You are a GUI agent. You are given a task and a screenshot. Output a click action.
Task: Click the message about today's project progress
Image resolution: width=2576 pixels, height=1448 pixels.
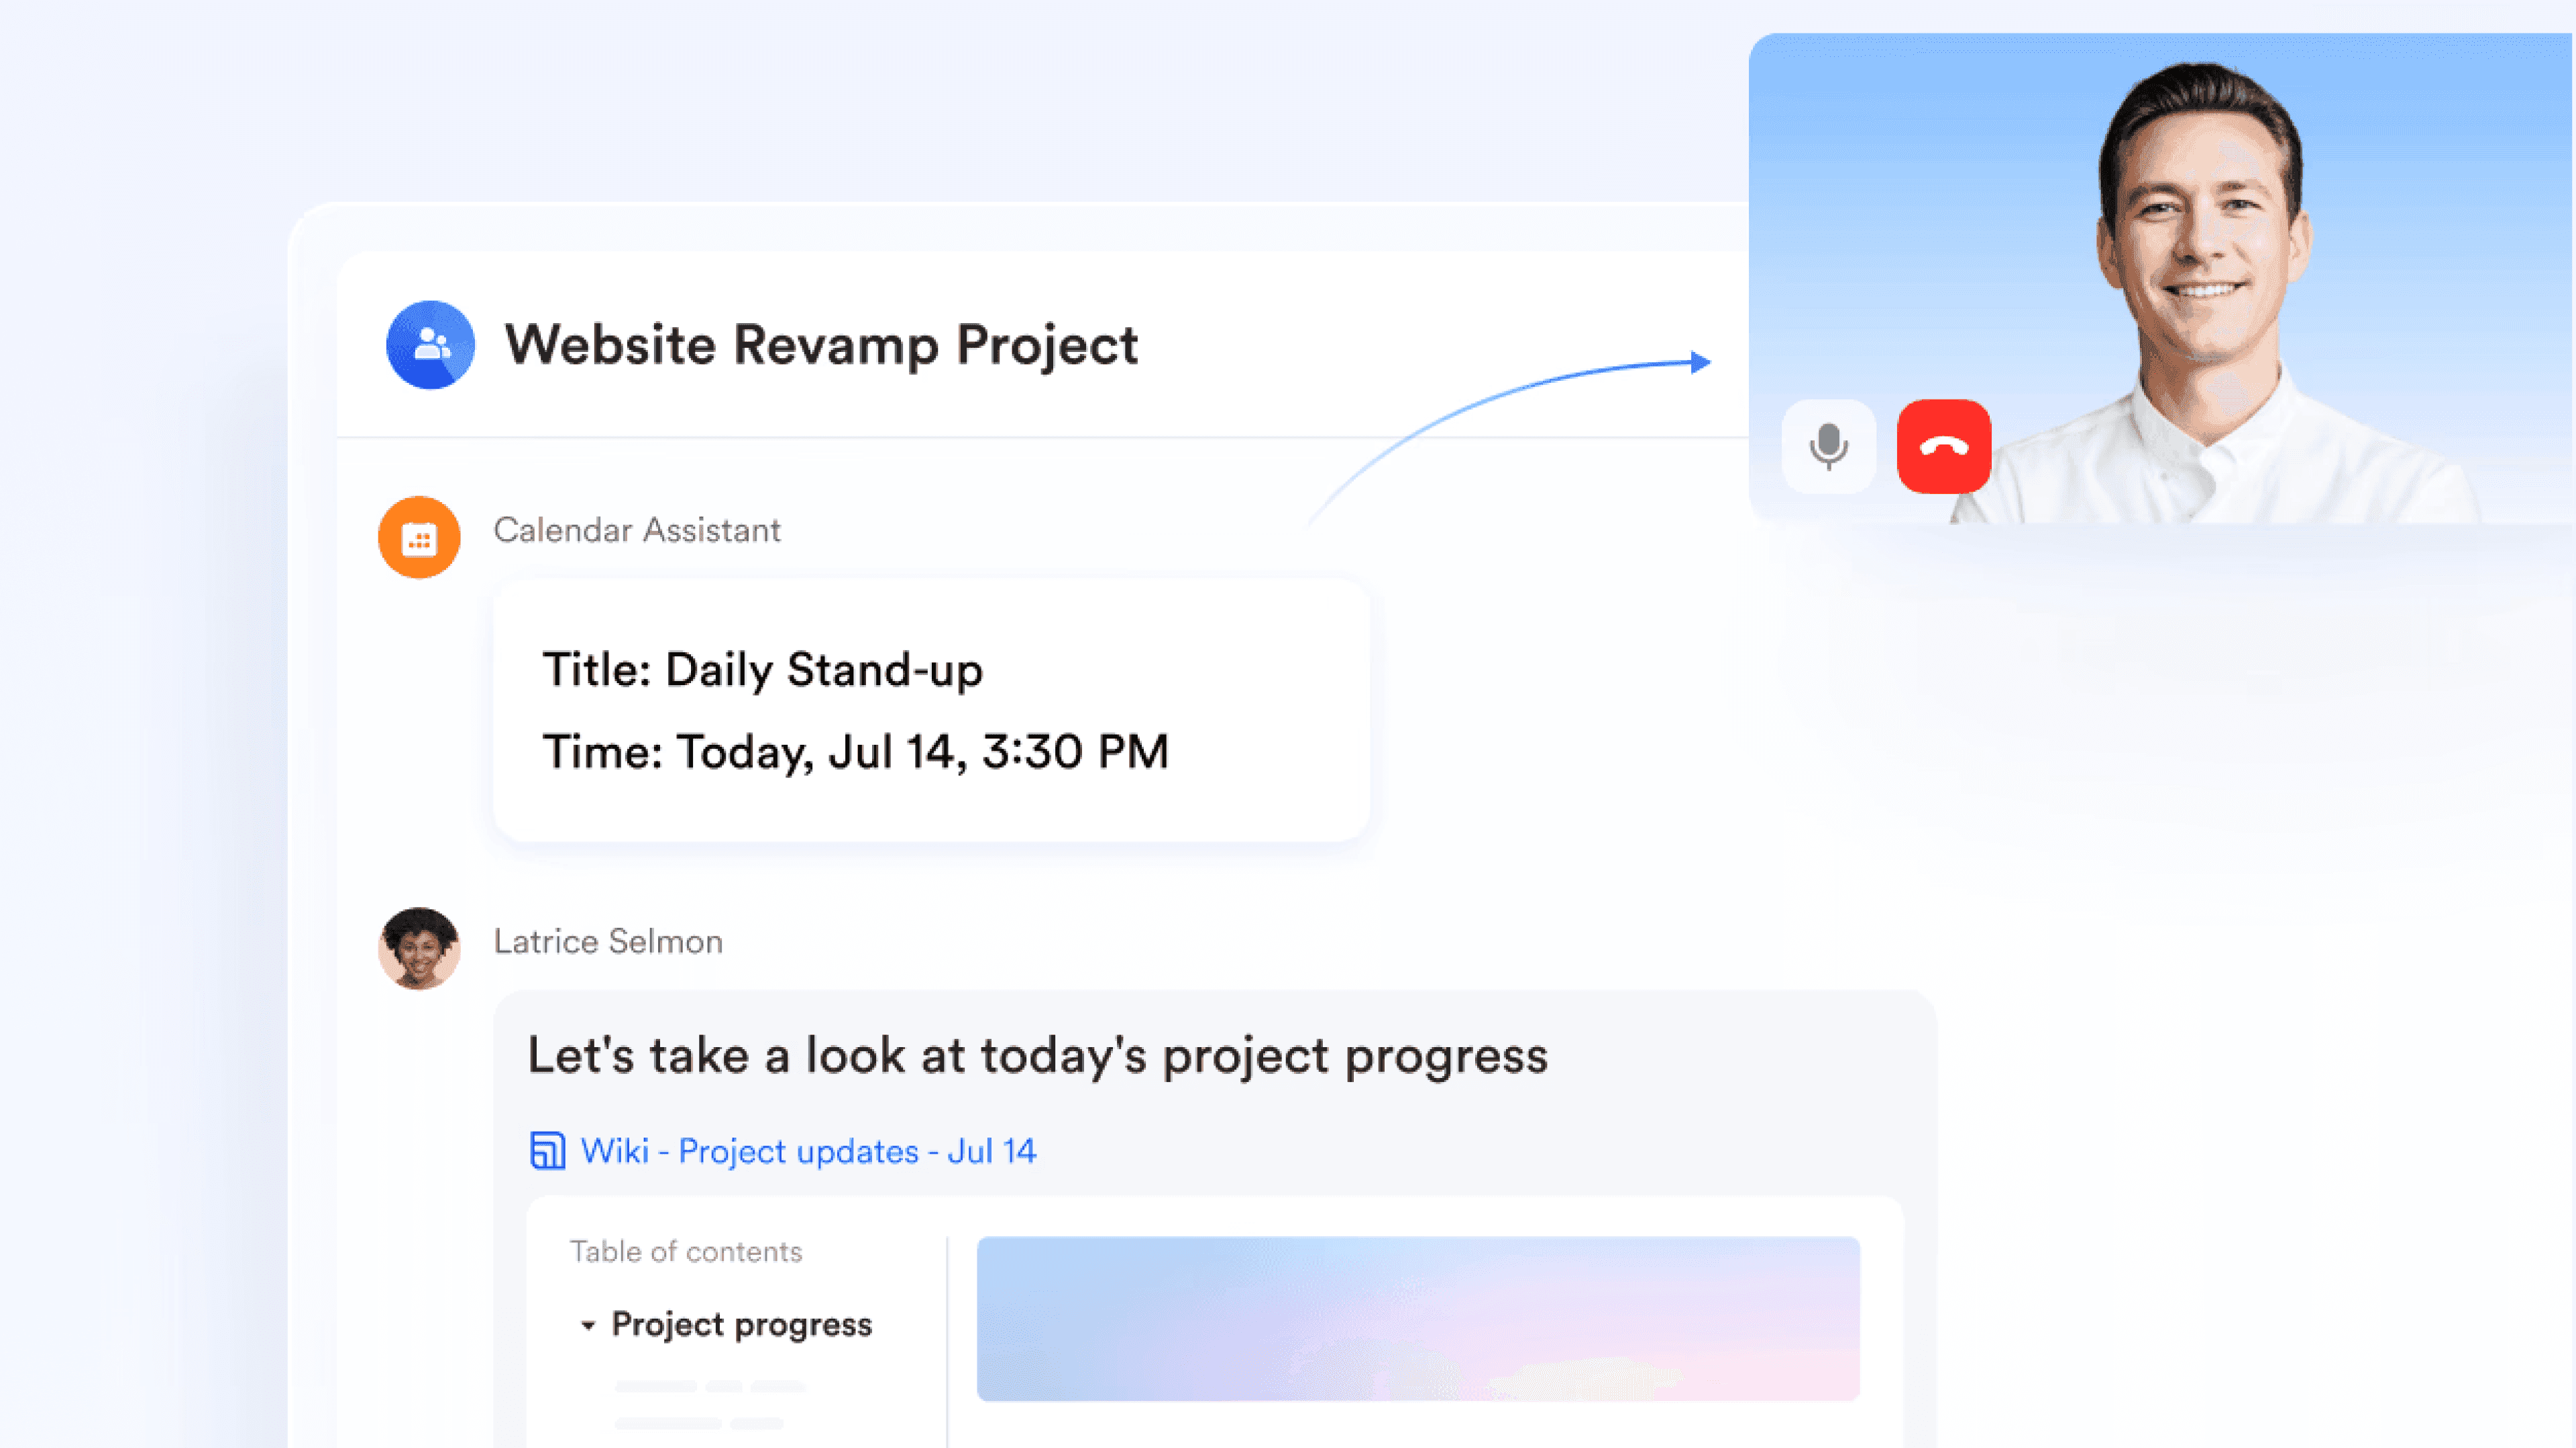click(1038, 1057)
